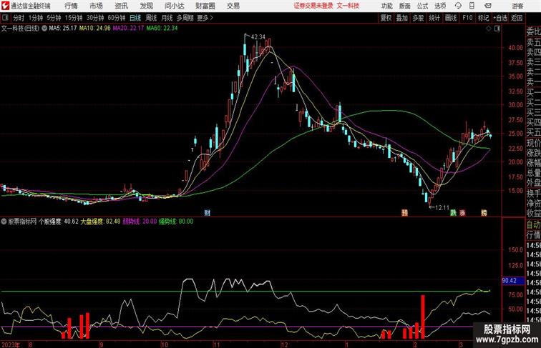Toggle the left sidebar panel icon
This screenshot has height=348, width=541.
coord(5,18)
